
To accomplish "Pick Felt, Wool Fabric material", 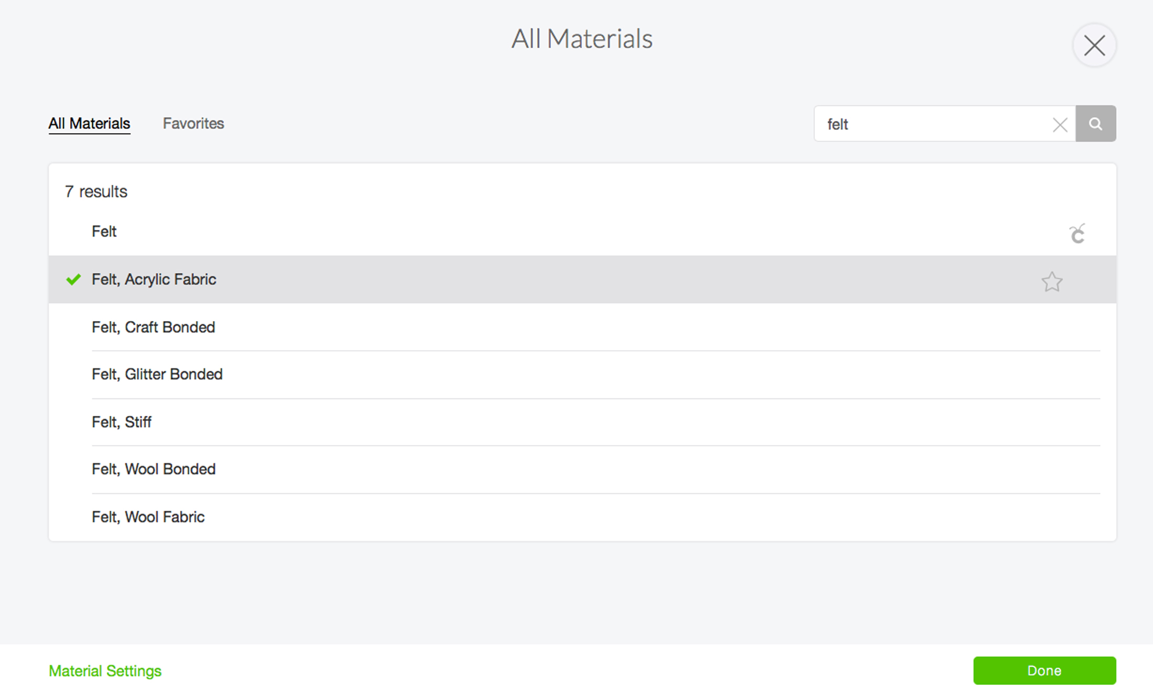I will click(x=582, y=517).
